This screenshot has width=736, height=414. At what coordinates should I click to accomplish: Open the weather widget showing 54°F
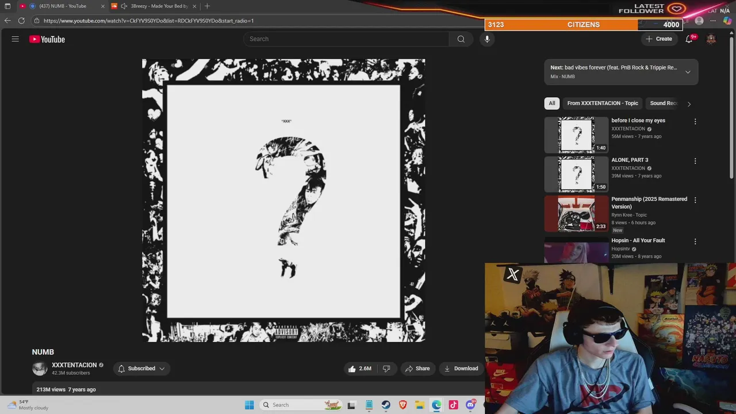(29, 405)
